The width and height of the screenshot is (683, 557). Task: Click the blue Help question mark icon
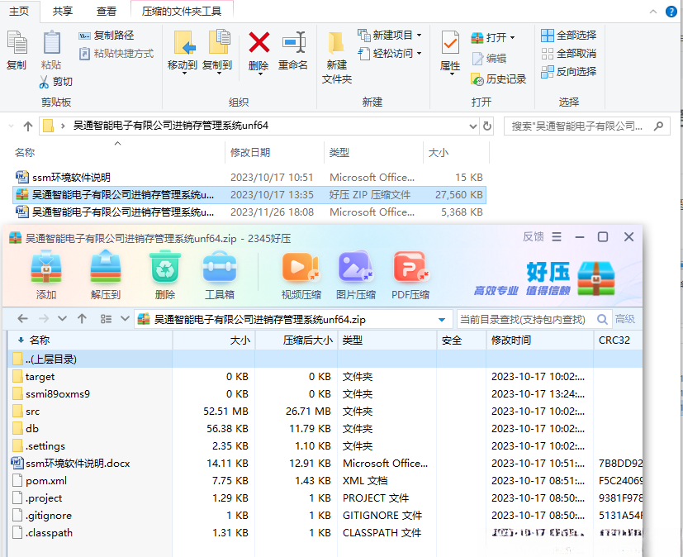[x=671, y=12]
